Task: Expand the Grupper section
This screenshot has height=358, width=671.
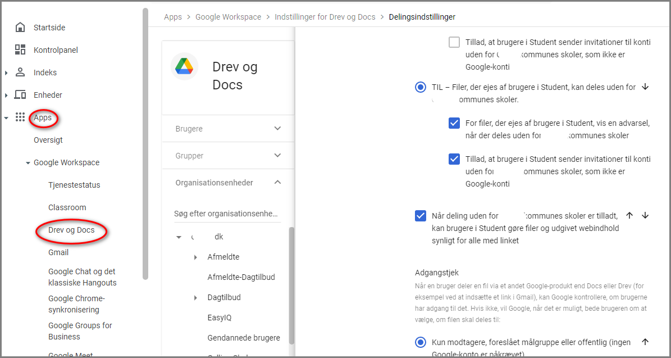Action: coord(277,156)
